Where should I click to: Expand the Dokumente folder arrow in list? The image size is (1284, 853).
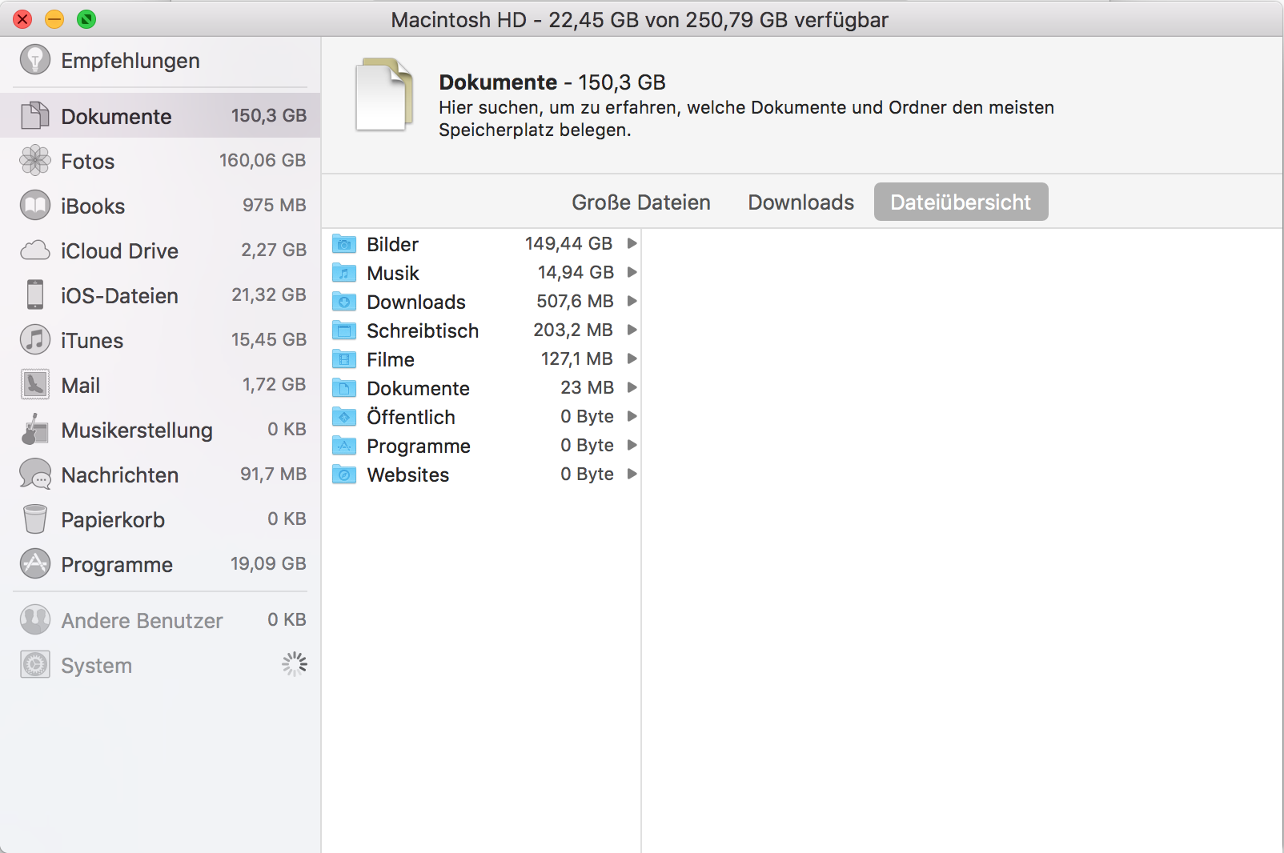(632, 387)
